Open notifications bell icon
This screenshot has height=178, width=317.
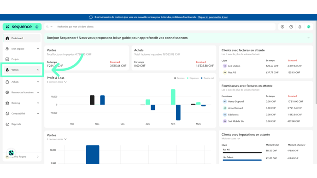(300, 27)
